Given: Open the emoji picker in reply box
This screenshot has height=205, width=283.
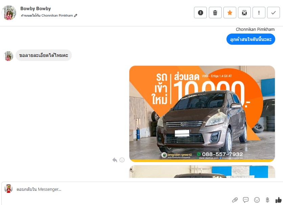Looking at the screenshot, I should click(257, 200).
